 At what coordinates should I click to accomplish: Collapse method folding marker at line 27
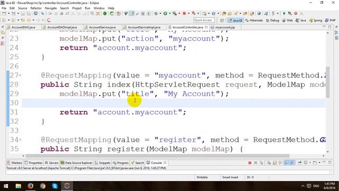(20, 75)
